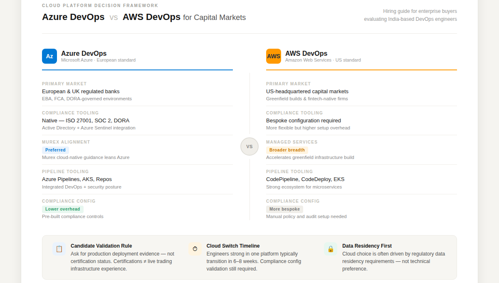The height and width of the screenshot is (283, 499).
Task: Click "Native — ISO 27001, SOC 2, DORA"
Action: click(x=86, y=120)
